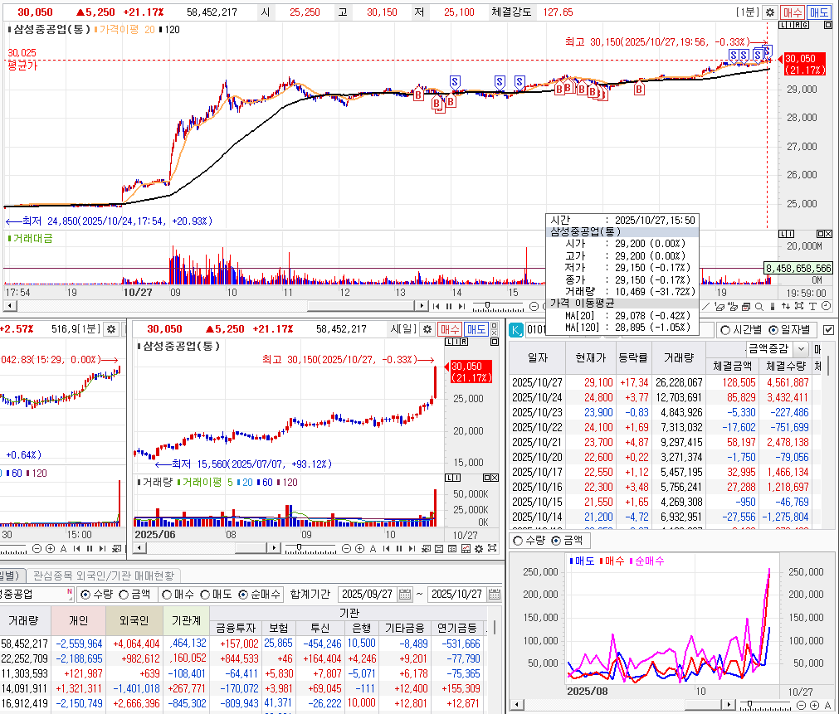Zoom in with plus icon in daily chart toolbar
Screen dimensions: 839x714
(x=359, y=548)
